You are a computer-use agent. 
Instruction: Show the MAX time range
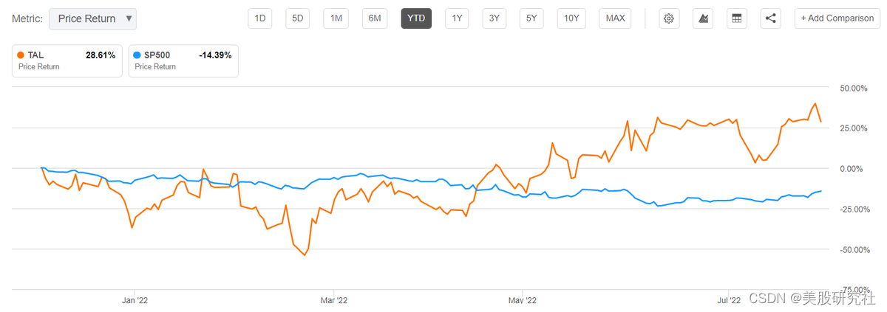[615, 18]
